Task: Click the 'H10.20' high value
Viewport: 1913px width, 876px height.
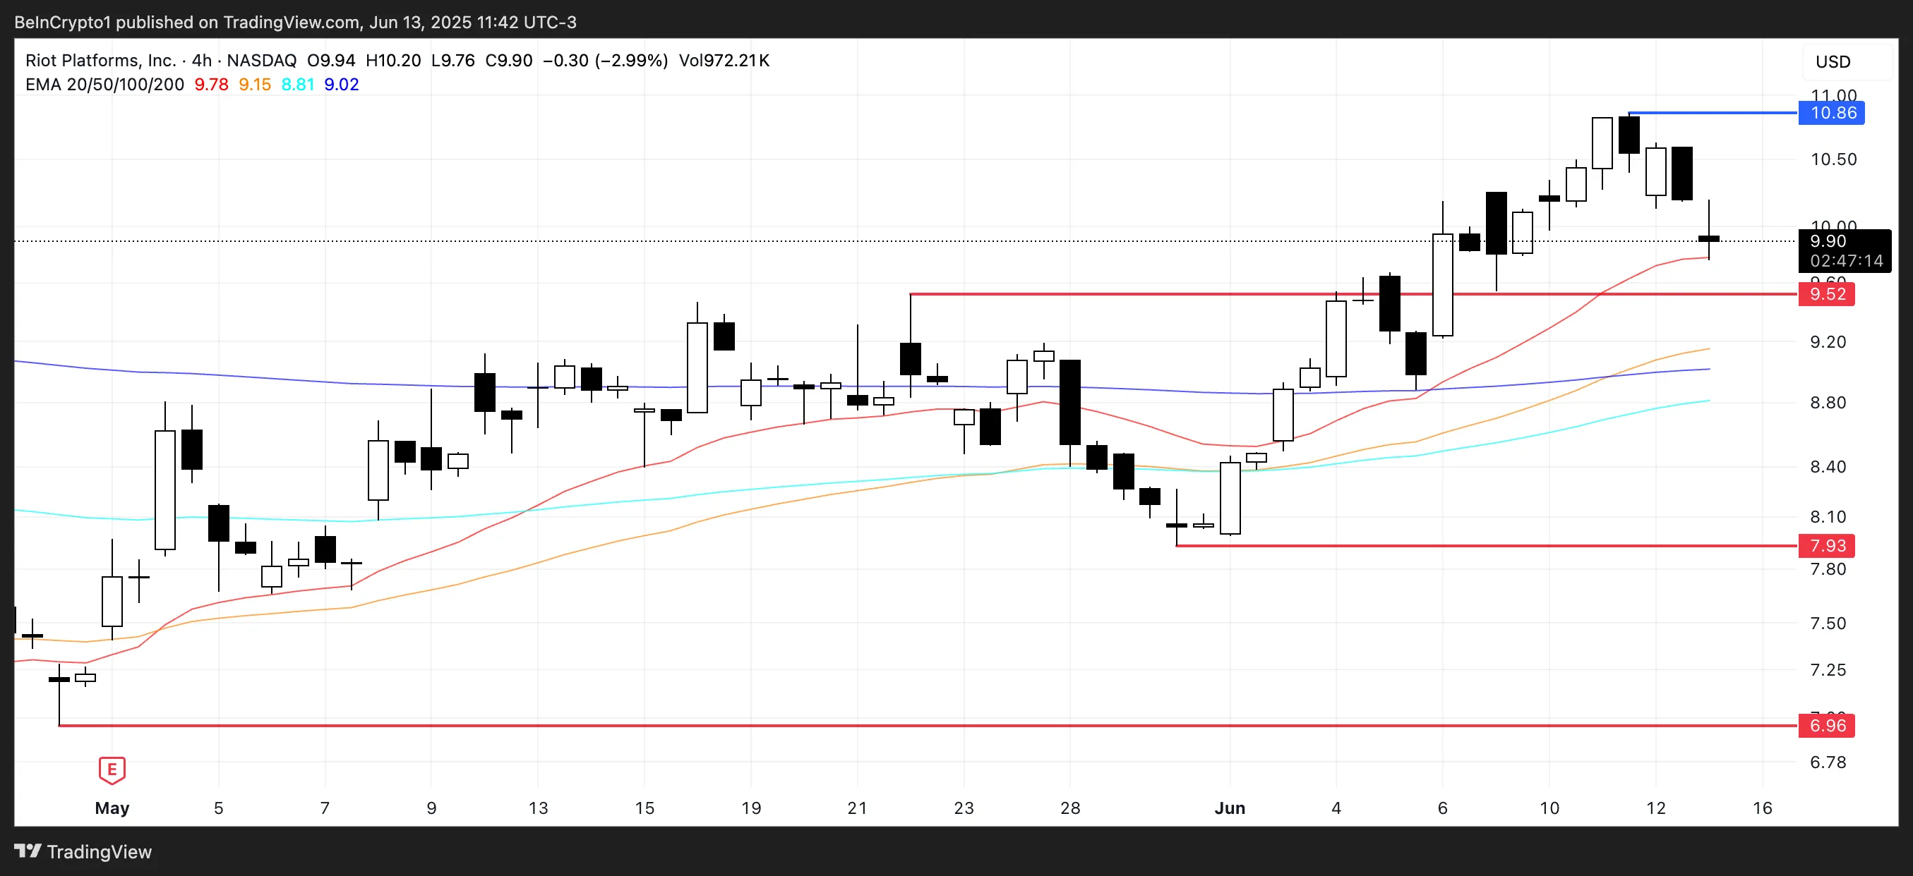Action: [x=394, y=61]
